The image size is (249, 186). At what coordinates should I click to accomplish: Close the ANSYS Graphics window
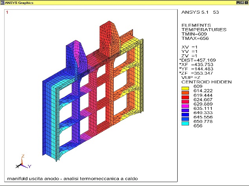[x=246, y=2]
